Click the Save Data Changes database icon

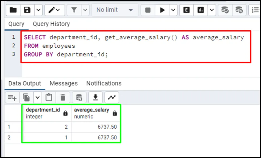tap(79, 97)
